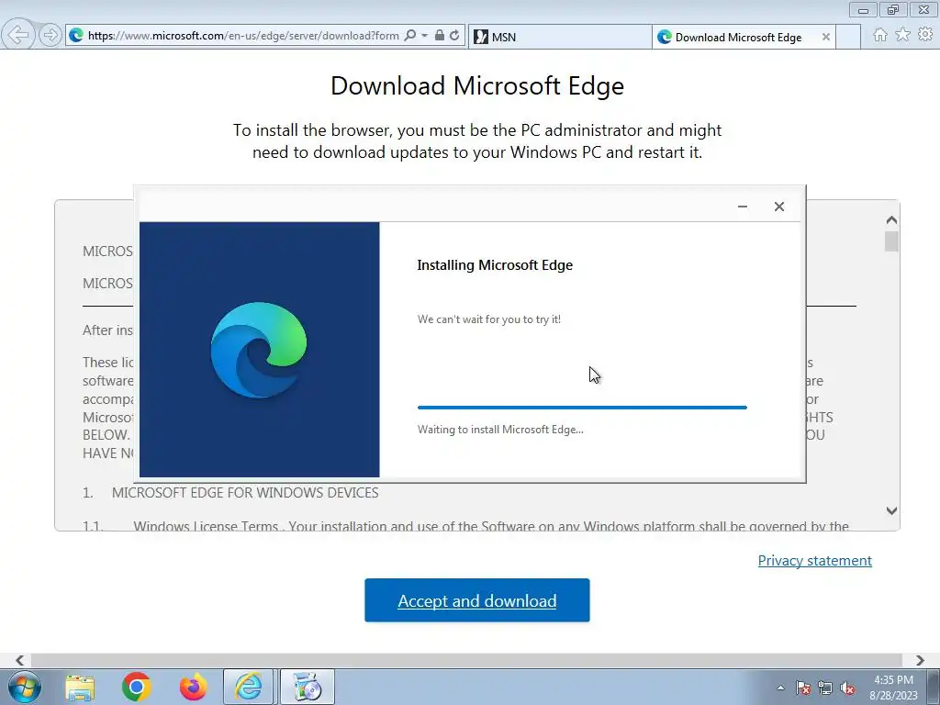Viewport: 940px width, 705px height.
Task: Open the Privacy statement link
Action: pyautogui.click(x=815, y=561)
